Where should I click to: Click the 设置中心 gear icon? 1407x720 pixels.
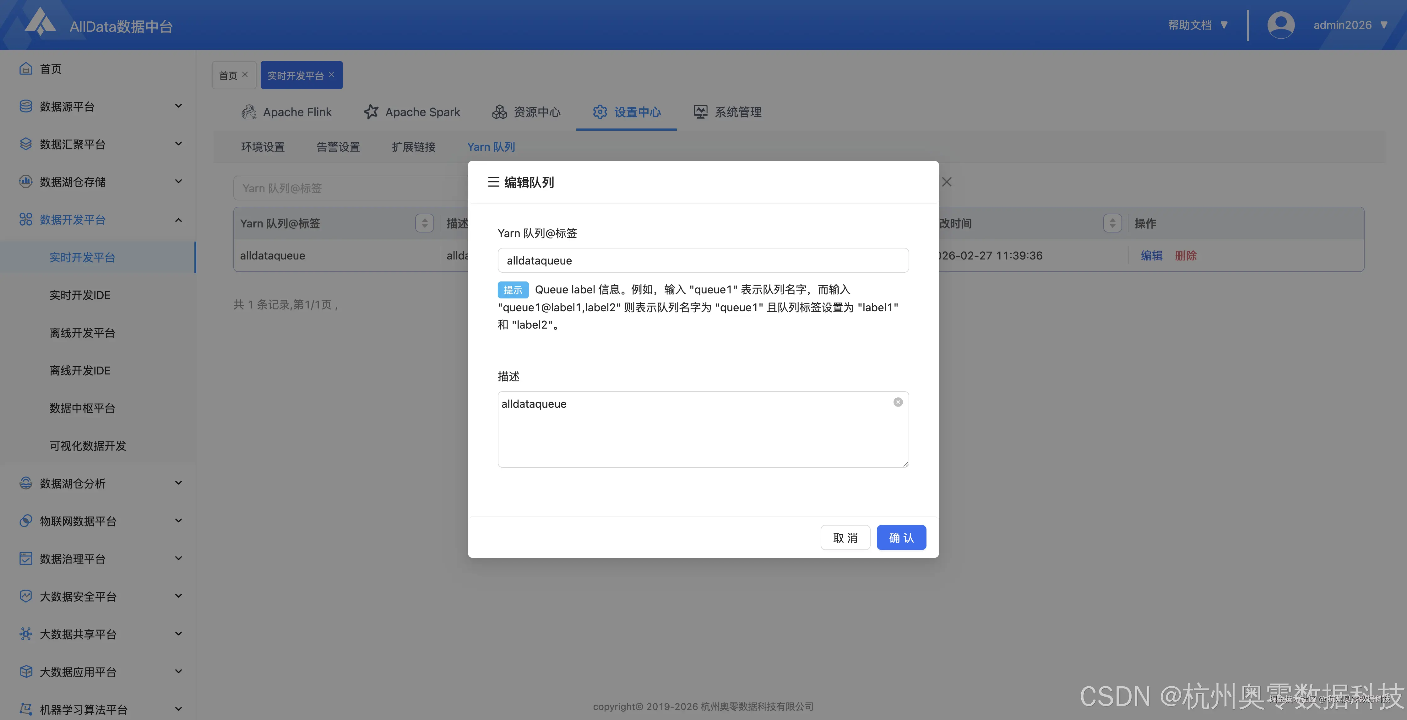coord(600,112)
